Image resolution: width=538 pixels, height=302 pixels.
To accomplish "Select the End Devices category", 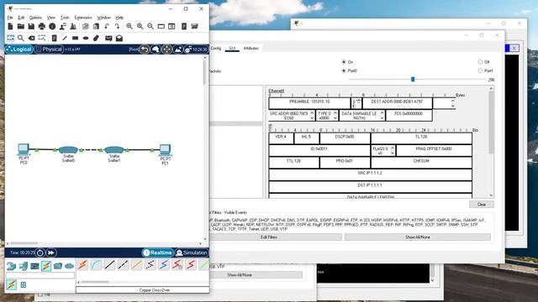I will [x=23, y=266].
